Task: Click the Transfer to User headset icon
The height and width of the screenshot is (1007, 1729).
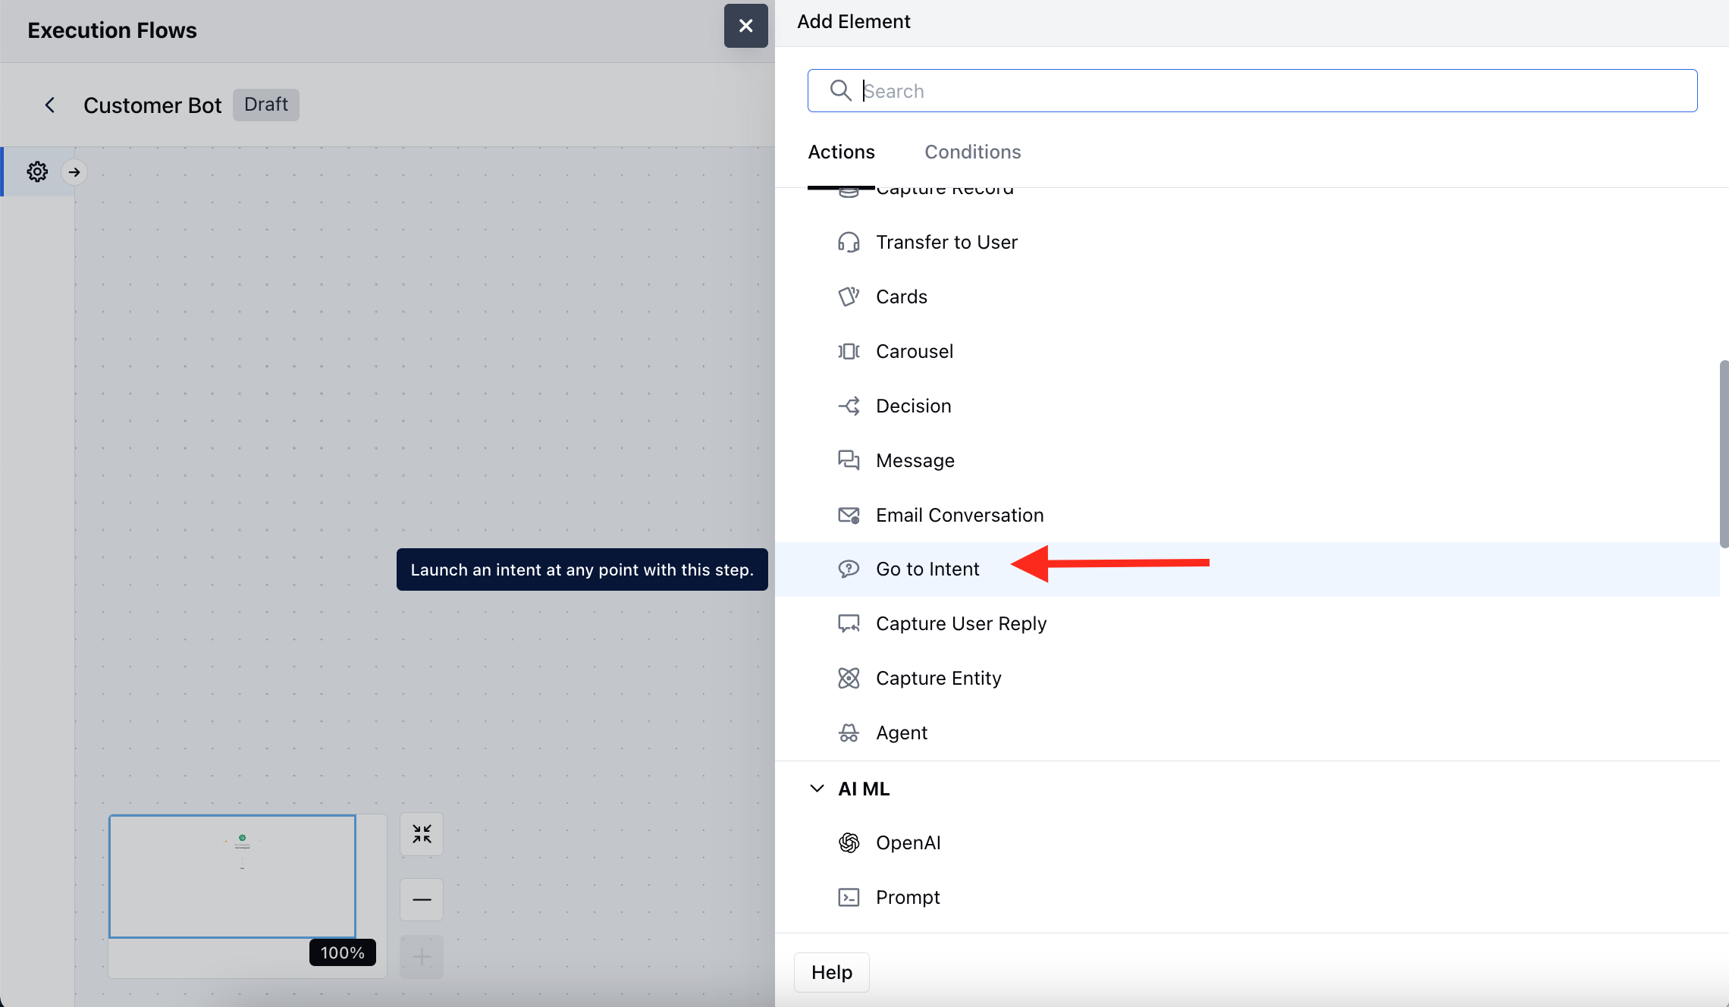Action: [x=849, y=242]
